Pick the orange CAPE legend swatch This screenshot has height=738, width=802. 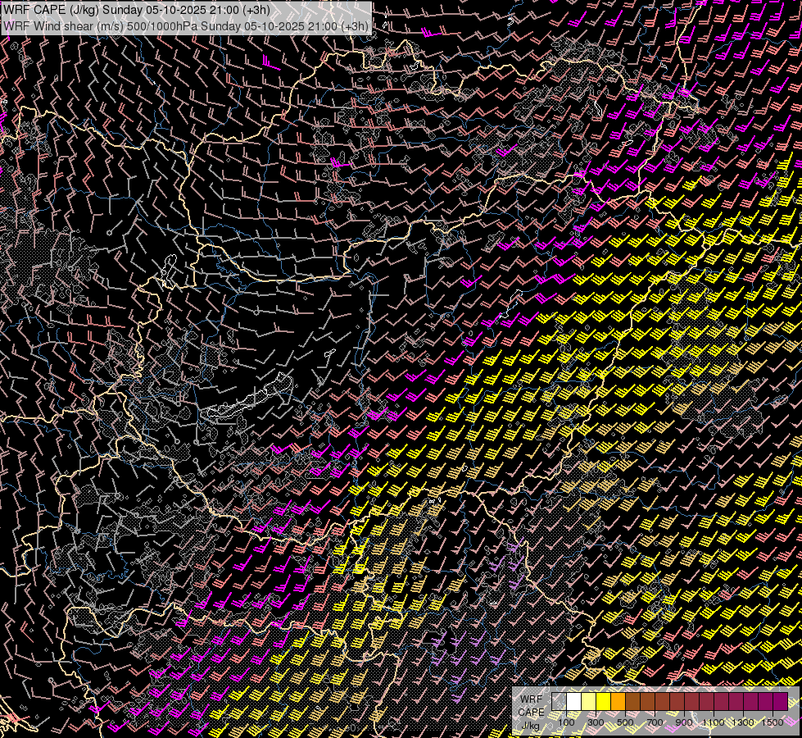(x=618, y=702)
